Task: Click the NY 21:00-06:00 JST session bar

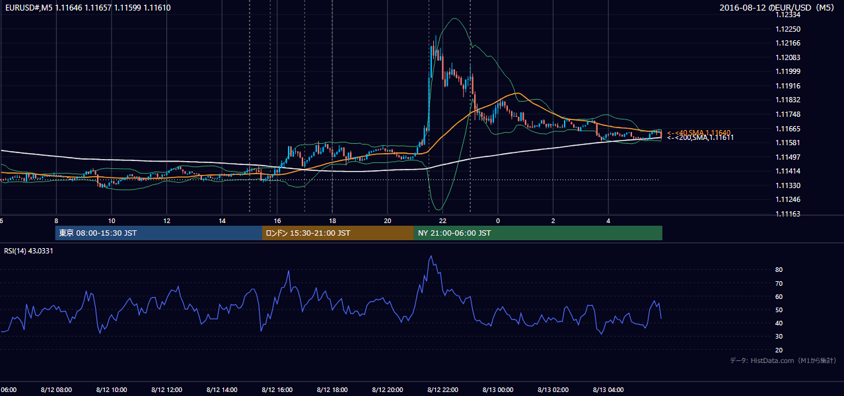Action: [538, 233]
